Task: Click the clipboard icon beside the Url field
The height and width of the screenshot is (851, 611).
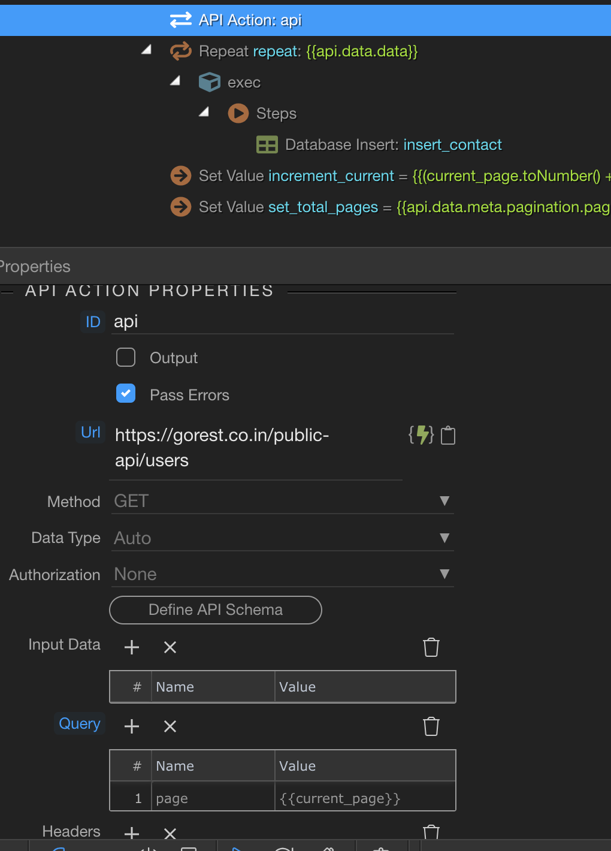Action: pyautogui.click(x=448, y=436)
